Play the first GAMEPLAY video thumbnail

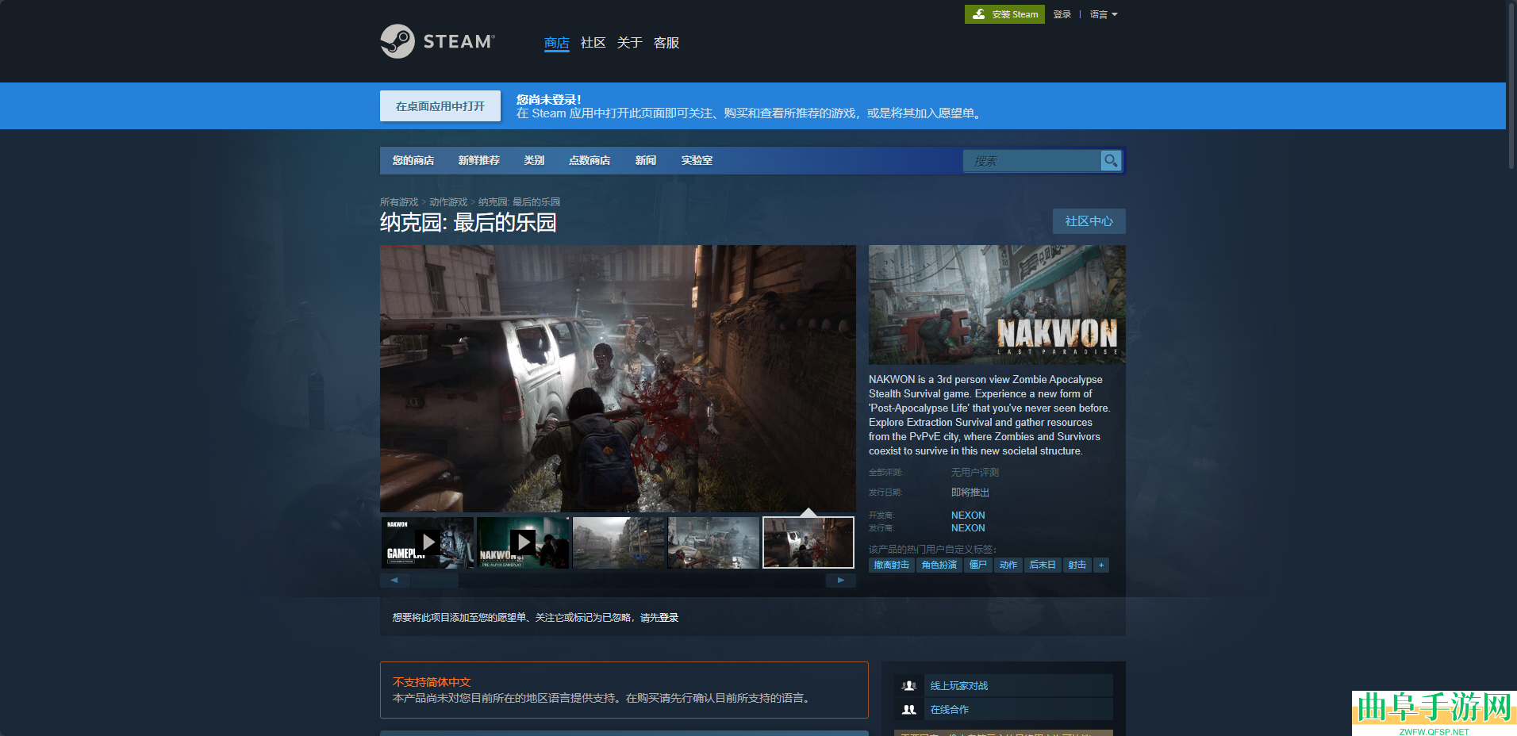coord(428,542)
